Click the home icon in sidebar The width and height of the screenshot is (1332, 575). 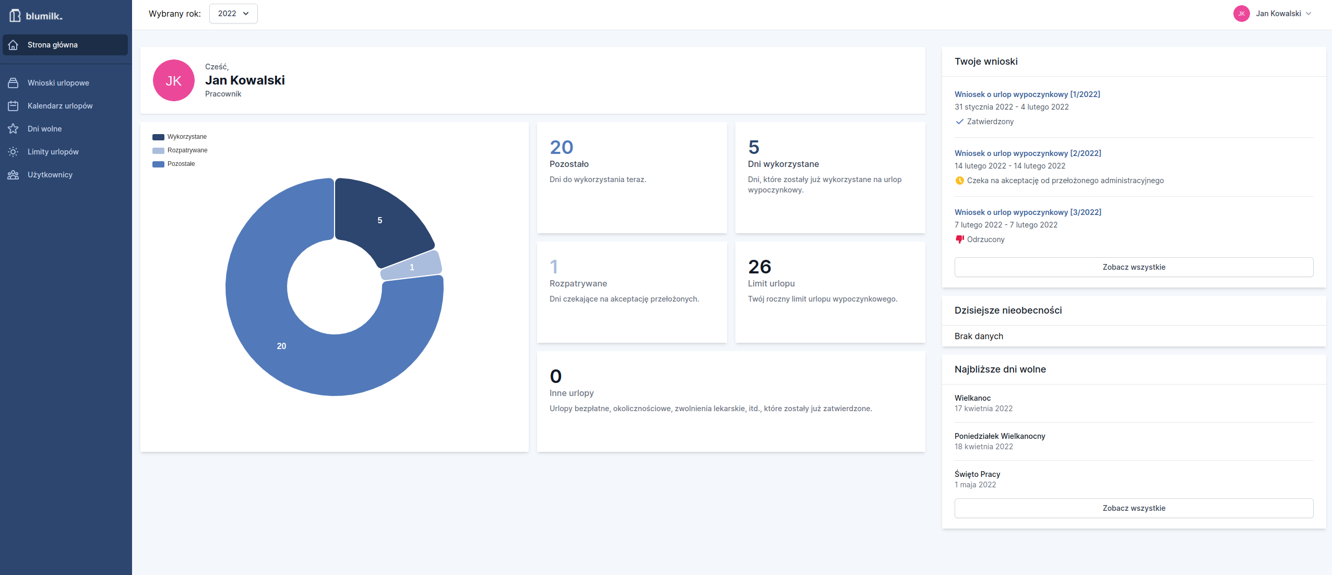pos(14,45)
